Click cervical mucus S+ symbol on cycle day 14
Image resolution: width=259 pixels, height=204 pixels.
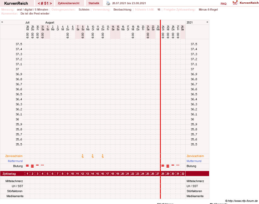[x=93, y=156]
